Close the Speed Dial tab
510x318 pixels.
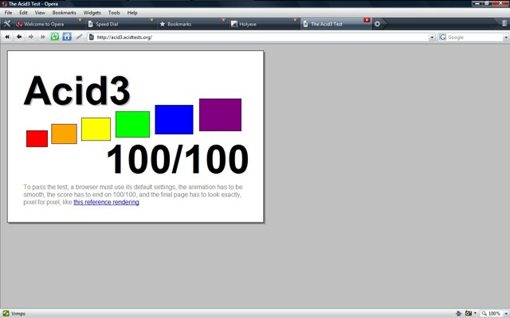(151, 20)
